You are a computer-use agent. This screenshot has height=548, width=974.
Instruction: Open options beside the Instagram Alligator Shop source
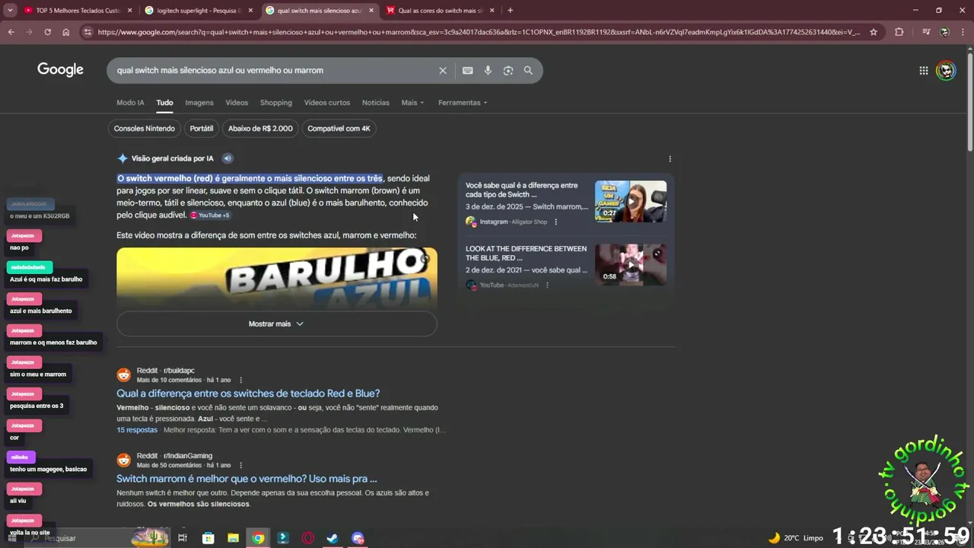pyautogui.click(x=555, y=221)
